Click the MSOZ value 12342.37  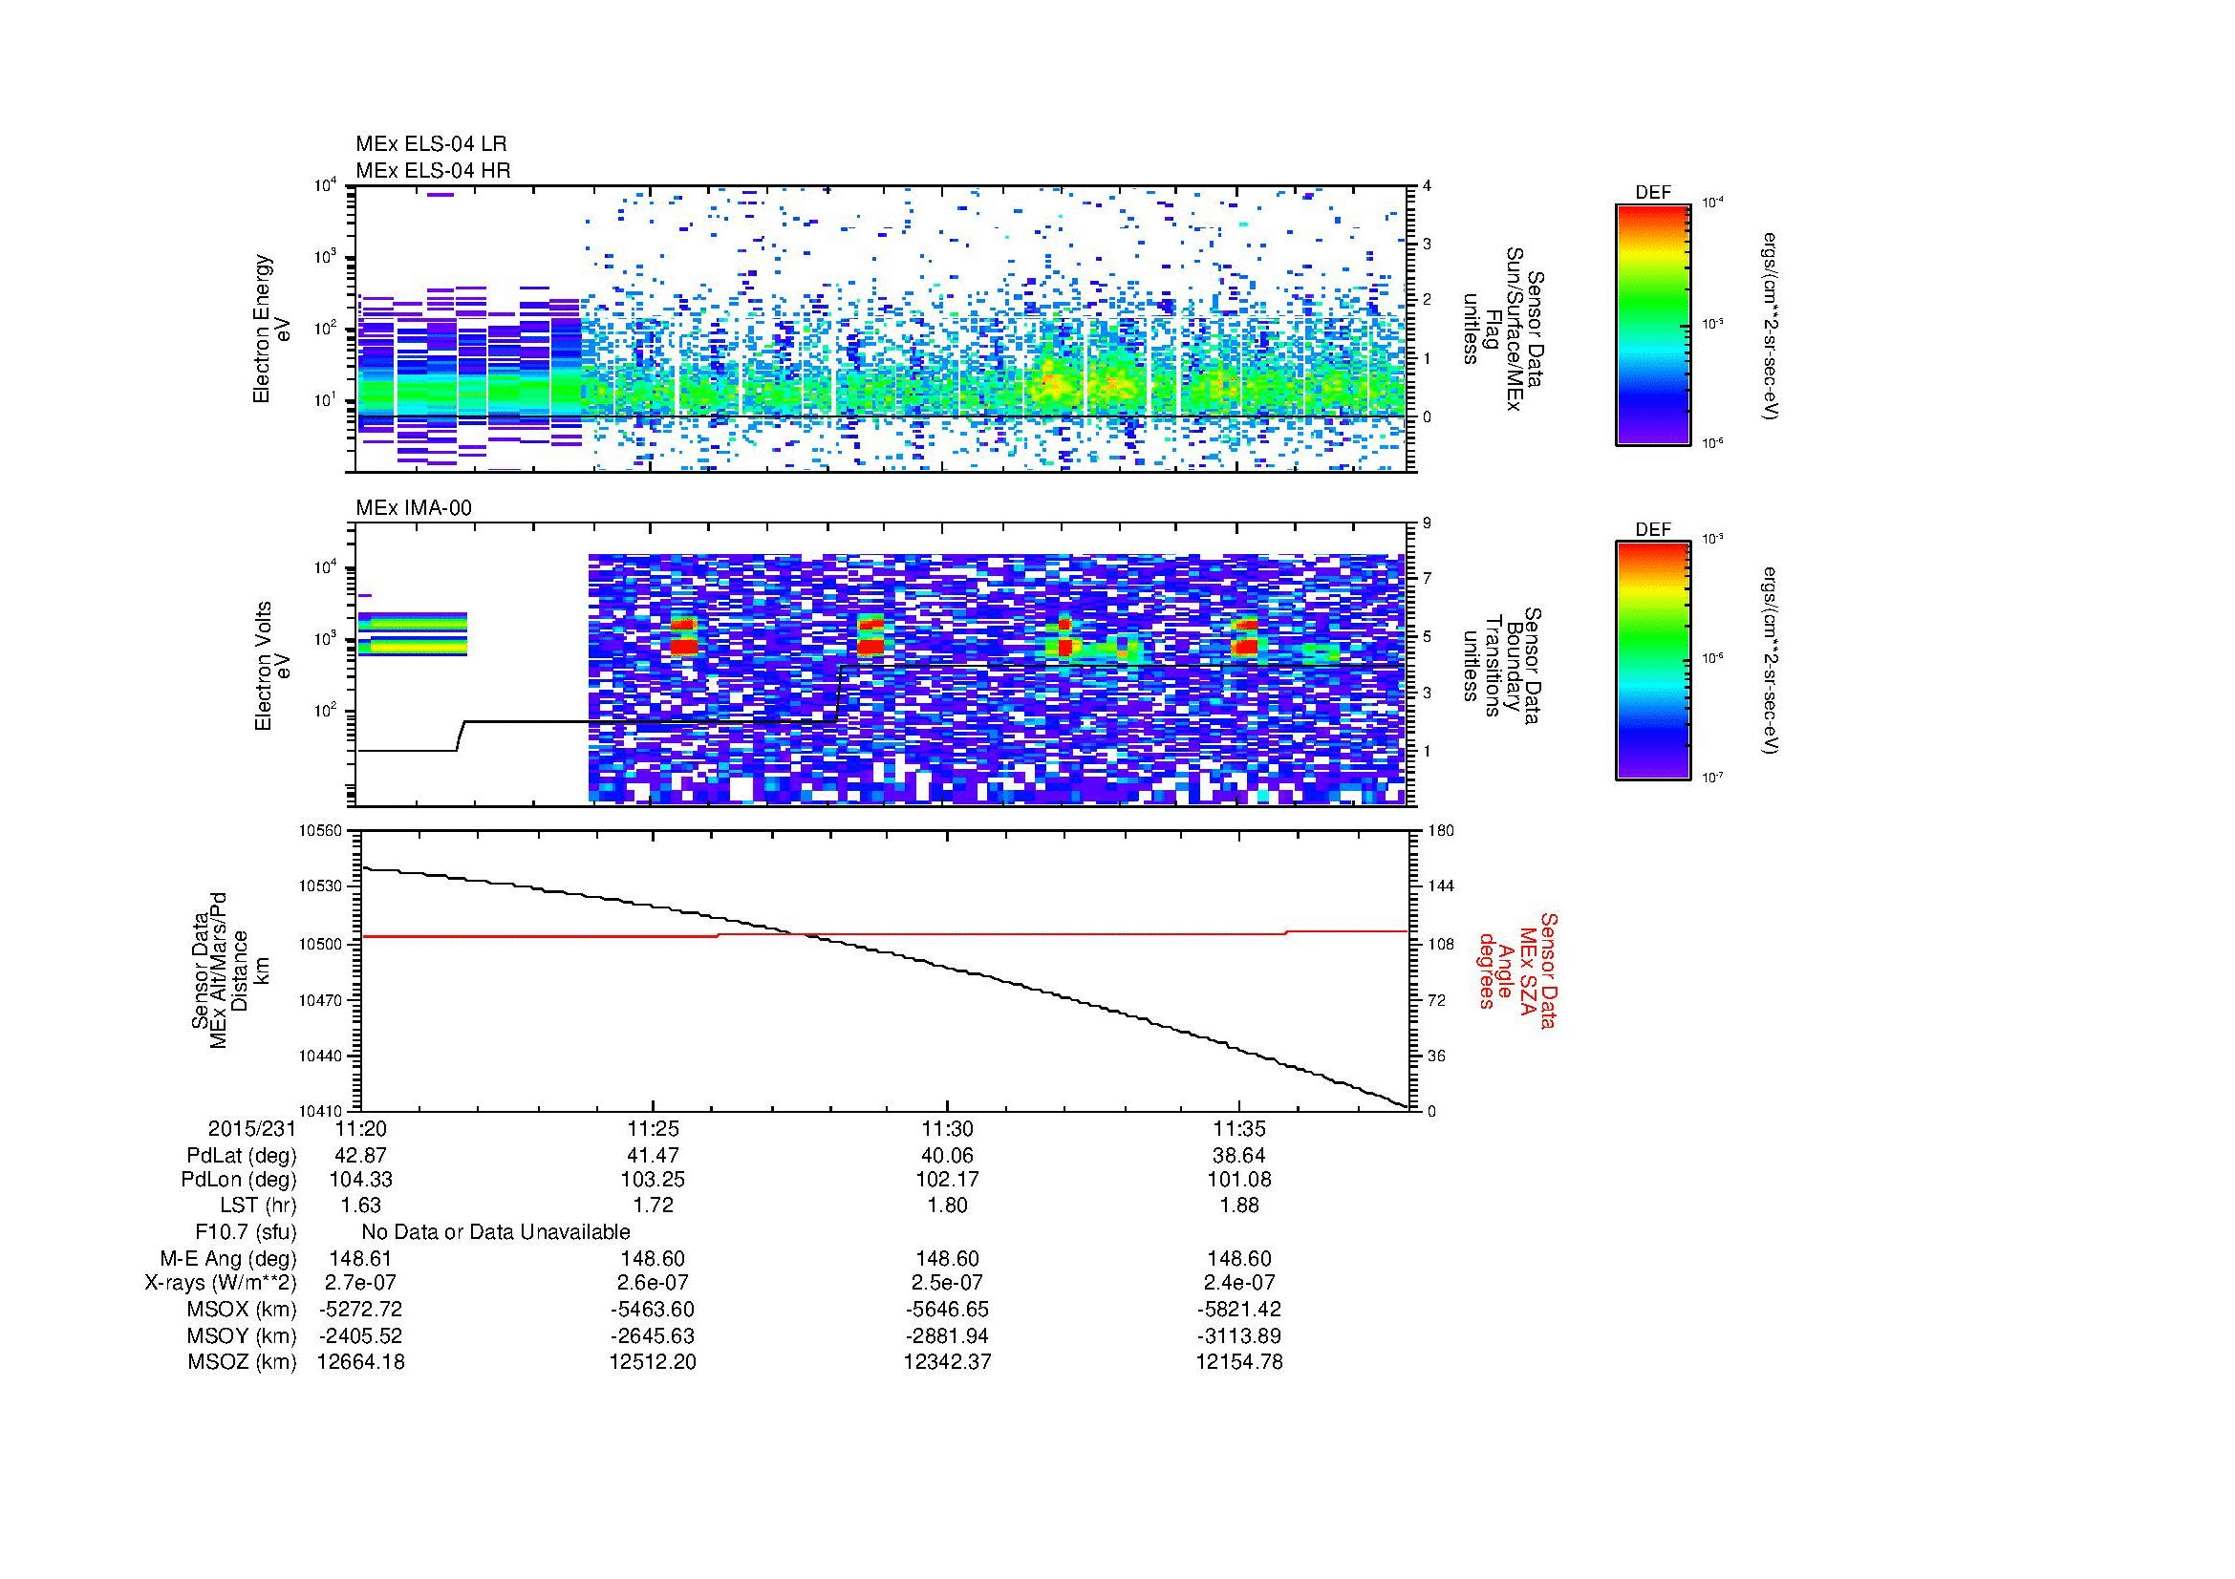pyautogui.click(x=947, y=1362)
